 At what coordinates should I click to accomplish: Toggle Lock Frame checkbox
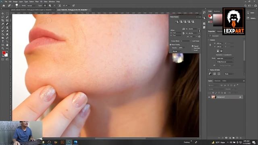click(191, 41)
